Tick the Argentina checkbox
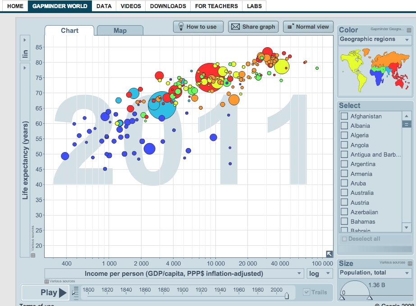Image resolution: width=416 pixels, height=306 pixels. 344,164
